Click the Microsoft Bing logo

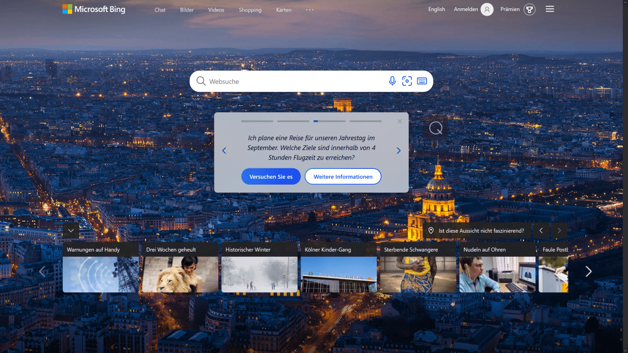click(x=94, y=9)
